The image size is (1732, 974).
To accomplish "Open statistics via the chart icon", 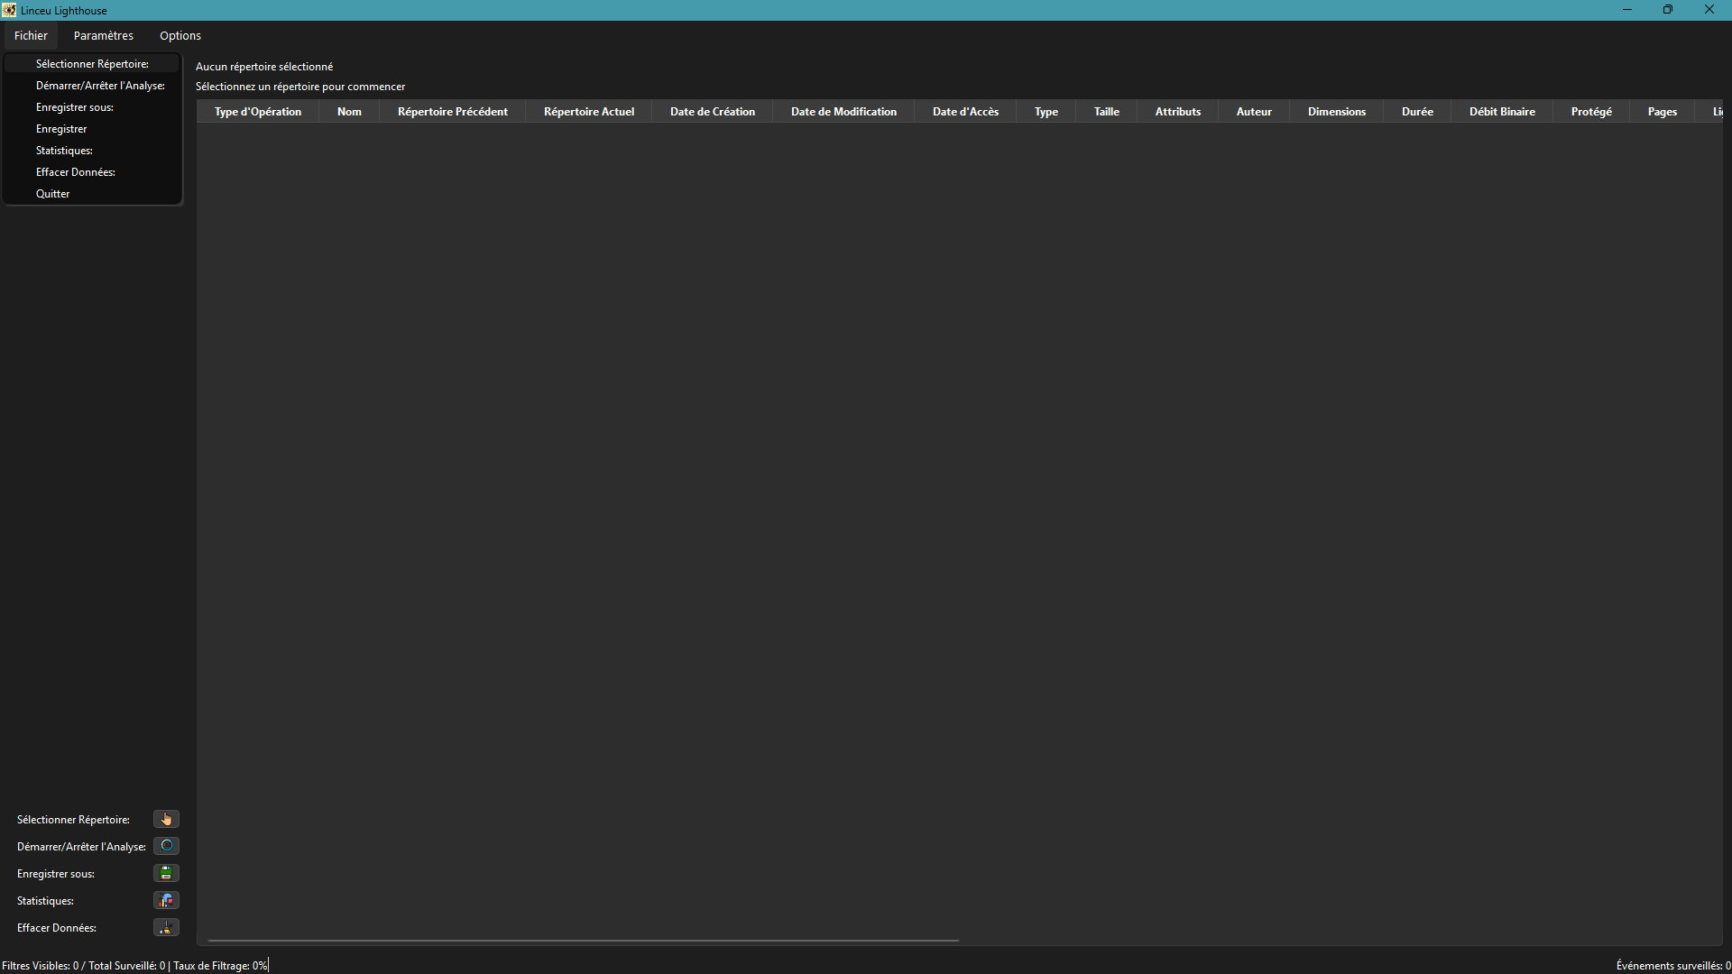I will 166,900.
